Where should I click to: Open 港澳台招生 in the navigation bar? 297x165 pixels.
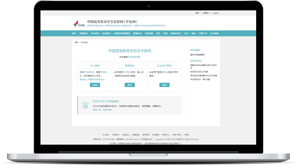click(176, 33)
